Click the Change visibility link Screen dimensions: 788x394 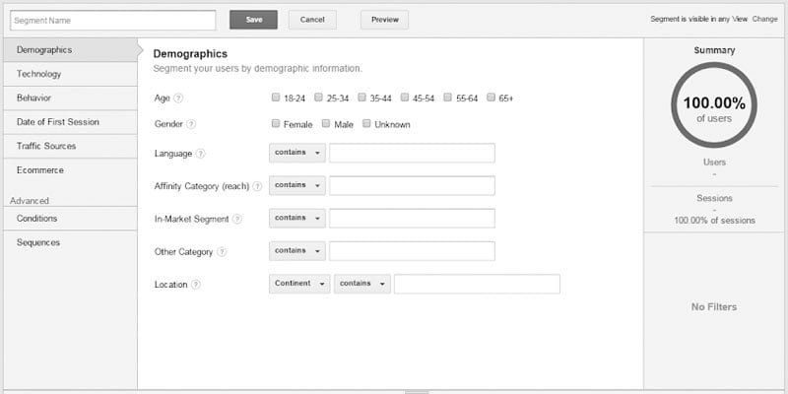765,19
